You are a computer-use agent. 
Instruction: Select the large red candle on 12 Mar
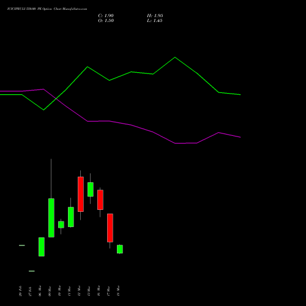81,194
